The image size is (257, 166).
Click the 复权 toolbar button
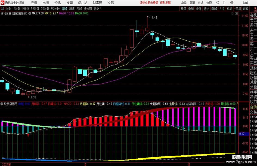tap(183, 8)
